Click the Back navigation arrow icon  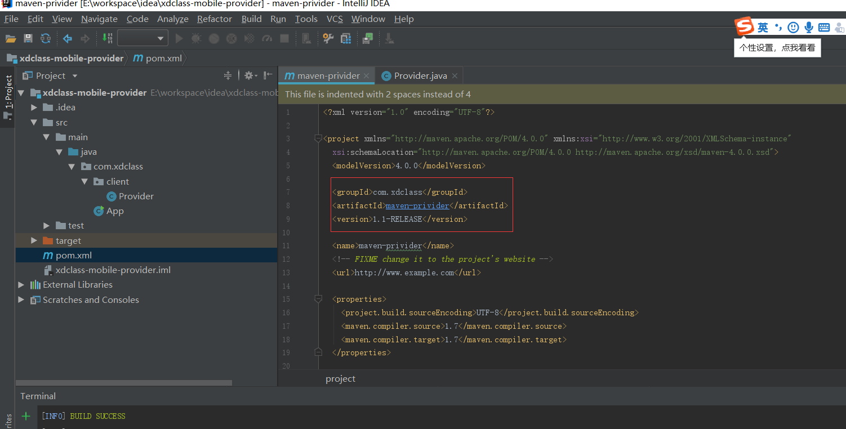[67, 38]
